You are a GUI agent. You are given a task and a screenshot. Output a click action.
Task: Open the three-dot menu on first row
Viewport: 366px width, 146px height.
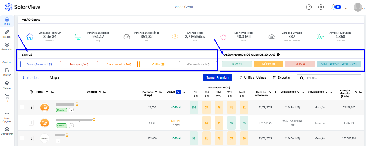31,107
